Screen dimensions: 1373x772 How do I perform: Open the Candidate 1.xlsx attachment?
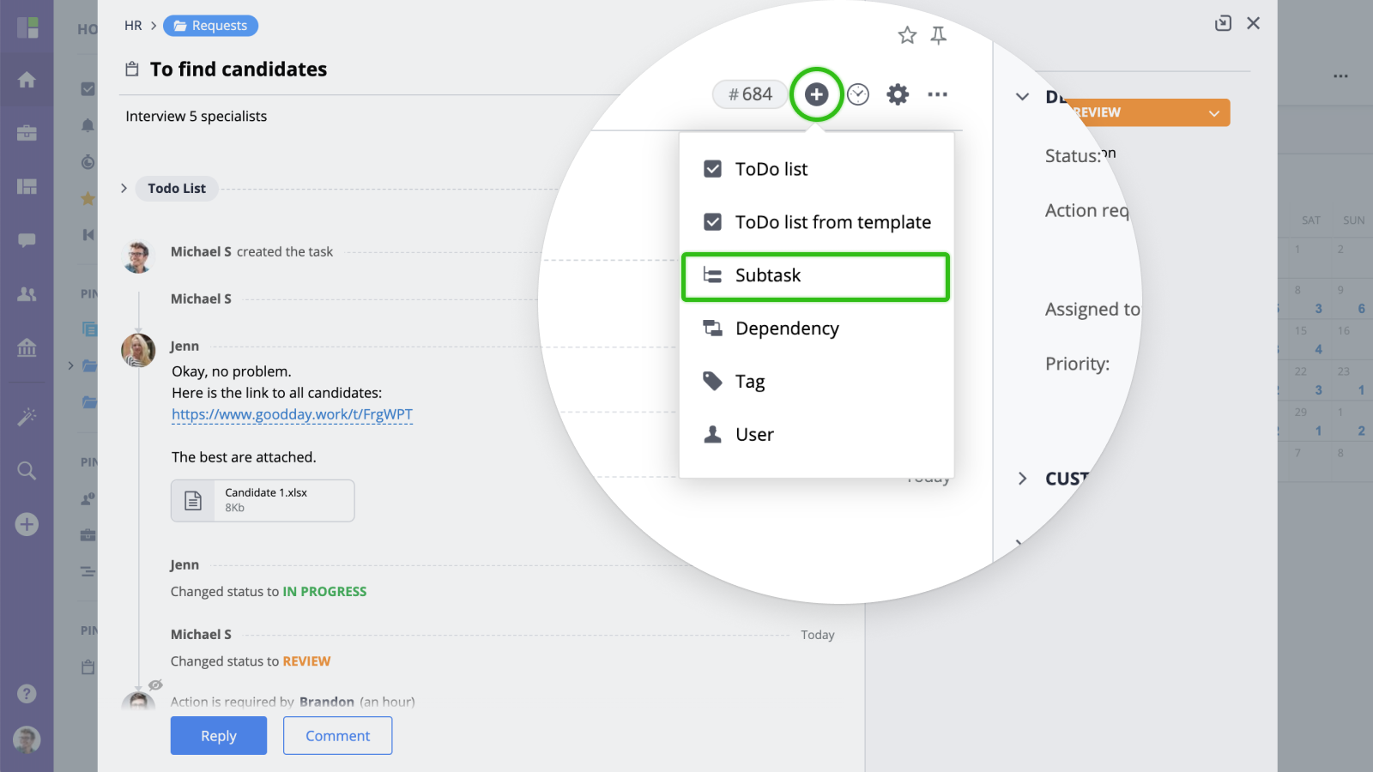(x=263, y=500)
